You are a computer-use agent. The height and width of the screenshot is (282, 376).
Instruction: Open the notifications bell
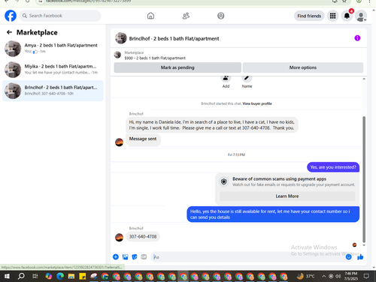tap(347, 16)
